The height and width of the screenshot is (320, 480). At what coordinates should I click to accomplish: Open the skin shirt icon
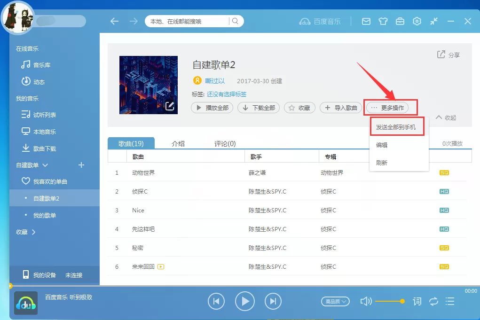point(383,21)
